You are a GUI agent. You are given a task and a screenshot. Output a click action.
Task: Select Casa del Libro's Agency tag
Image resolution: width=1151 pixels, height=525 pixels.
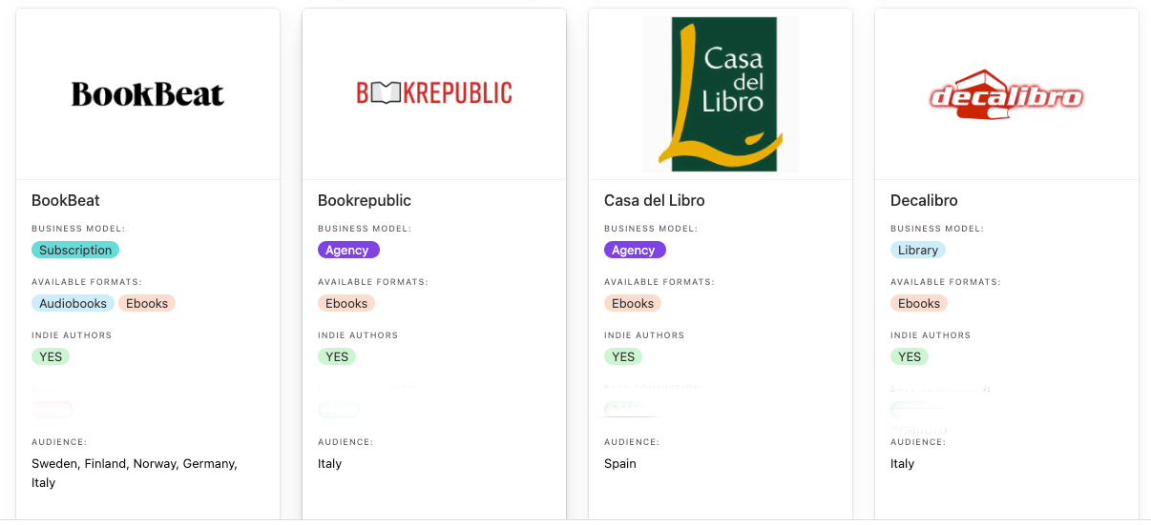[635, 250]
